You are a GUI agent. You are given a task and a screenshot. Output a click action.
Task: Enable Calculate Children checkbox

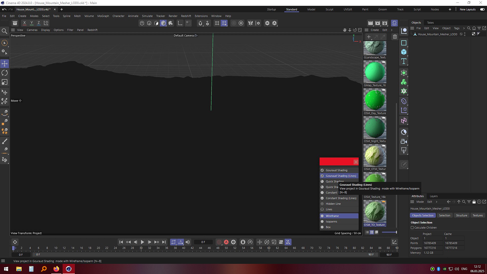coord(412,228)
